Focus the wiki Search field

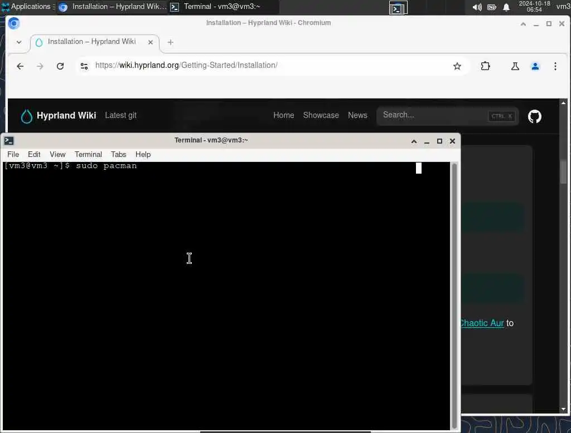tap(448, 116)
